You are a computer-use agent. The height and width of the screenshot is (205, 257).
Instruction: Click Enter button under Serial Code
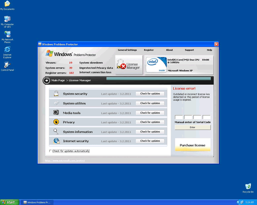pos(192,128)
